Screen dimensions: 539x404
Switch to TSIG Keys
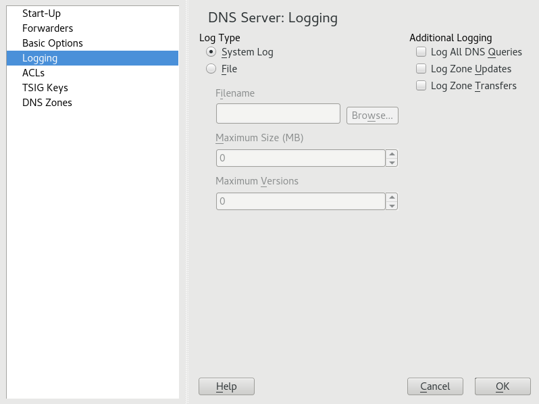pyautogui.click(x=45, y=88)
